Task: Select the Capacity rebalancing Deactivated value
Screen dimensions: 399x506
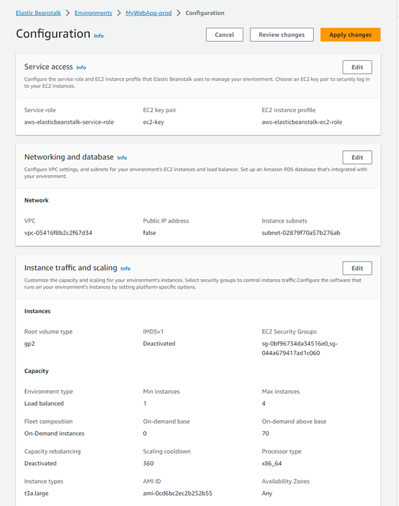Action: point(40,464)
